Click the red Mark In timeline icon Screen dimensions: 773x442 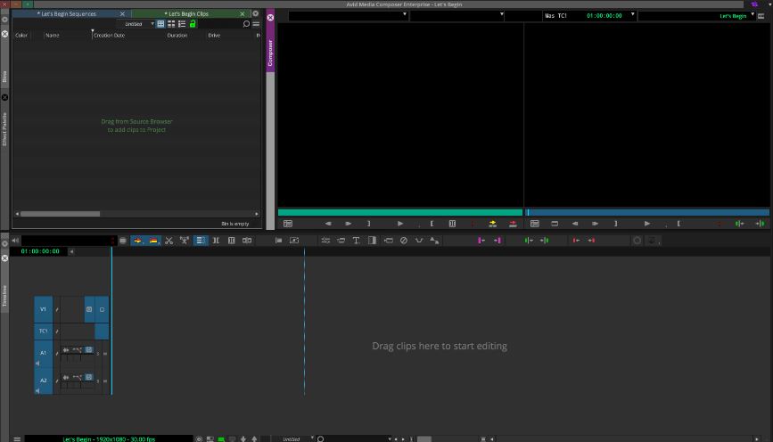tap(575, 241)
